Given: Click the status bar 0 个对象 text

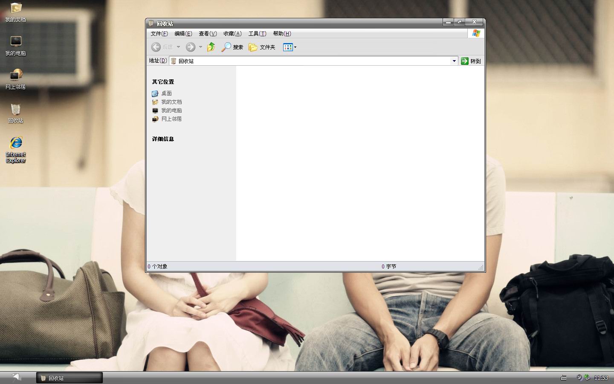Looking at the screenshot, I should (x=157, y=267).
